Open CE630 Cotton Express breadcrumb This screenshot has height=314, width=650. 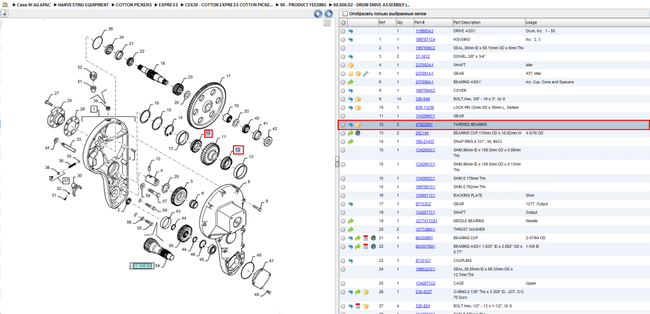[229, 5]
